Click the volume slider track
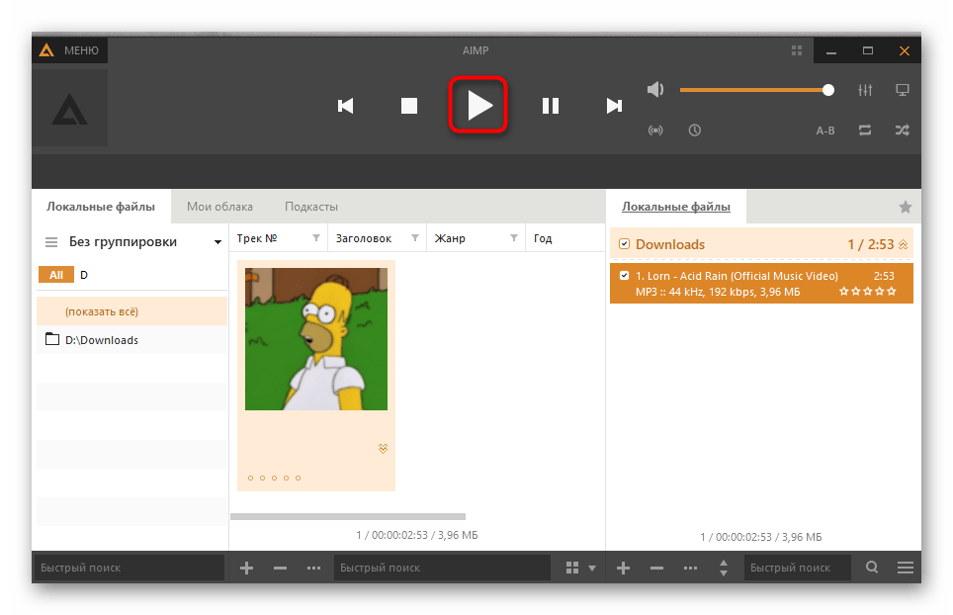This screenshot has height=615, width=953. tap(751, 90)
